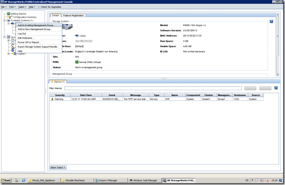
Task: Sort alarms by Severity column header
Action: coord(60,95)
